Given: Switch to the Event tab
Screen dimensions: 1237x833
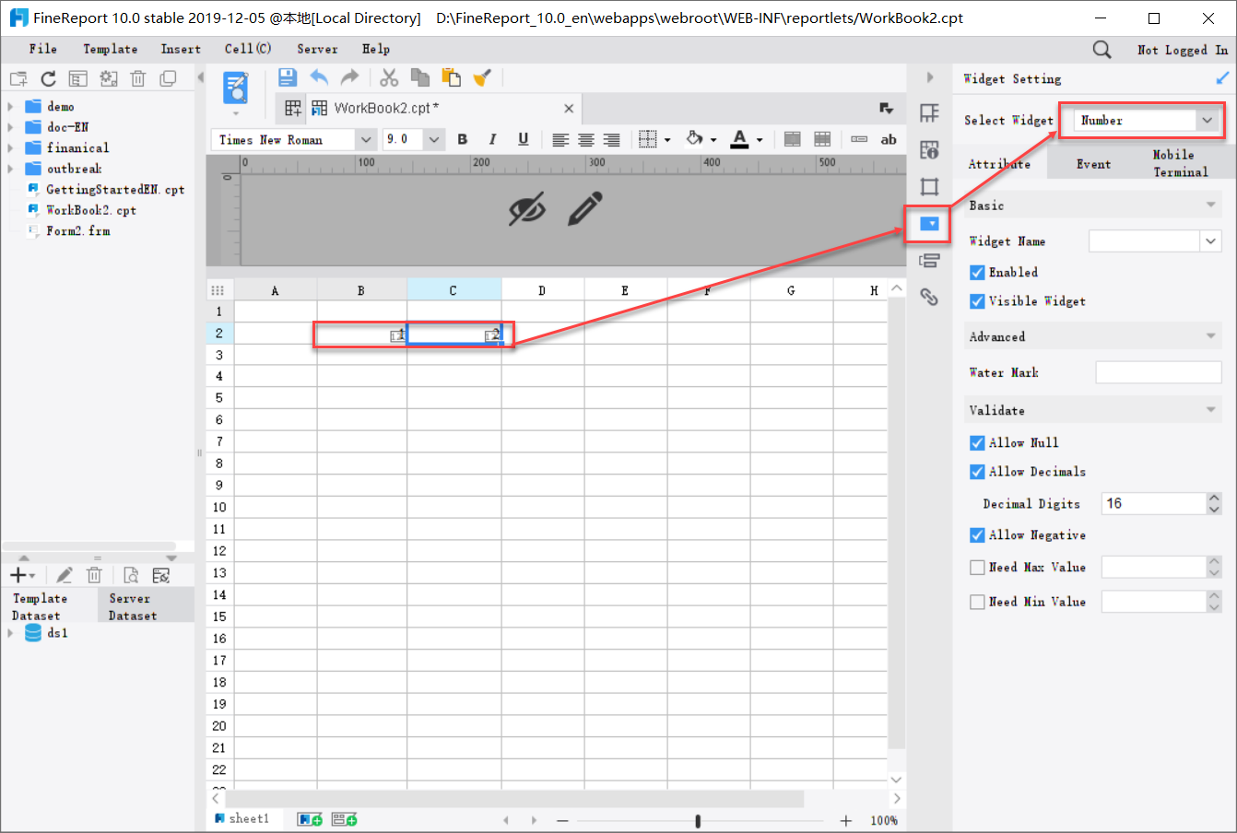Looking at the screenshot, I should point(1093,164).
